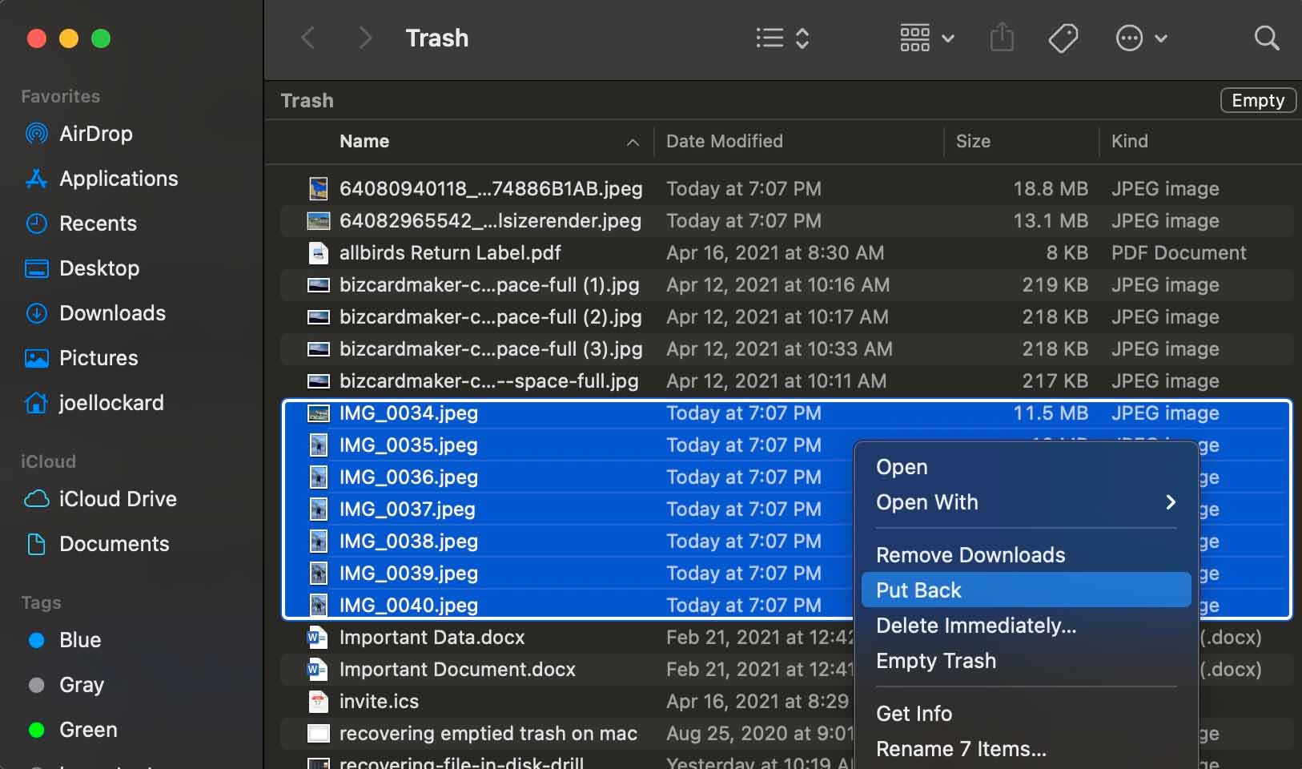Choose Get Info from the menu
The width and height of the screenshot is (1302, 769).
[x=1026, y=714]
